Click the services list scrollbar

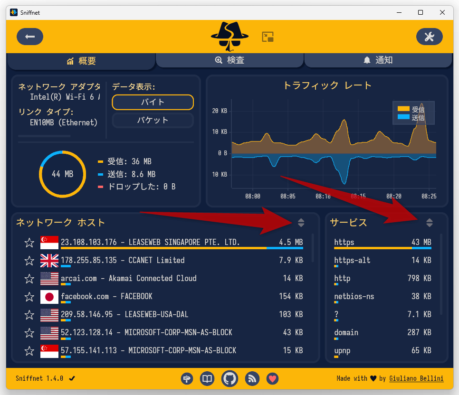coord(441,274)
